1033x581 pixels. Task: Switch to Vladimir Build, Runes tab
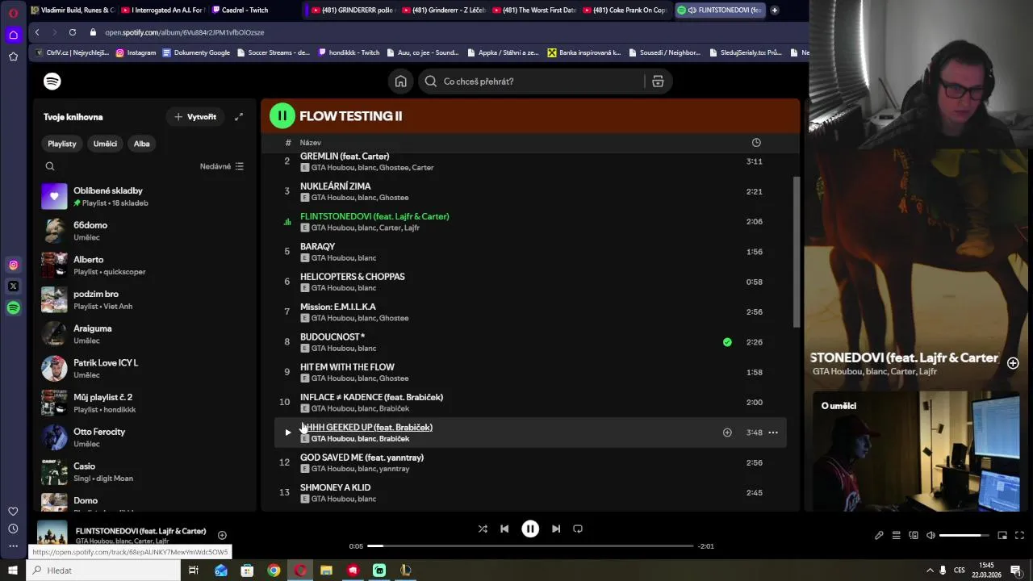pos(71,10)
